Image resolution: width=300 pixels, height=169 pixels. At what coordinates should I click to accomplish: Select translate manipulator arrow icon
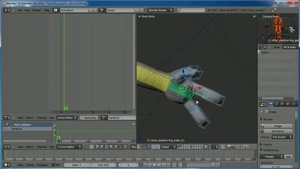pyautogui.click(x=149, y=147)
